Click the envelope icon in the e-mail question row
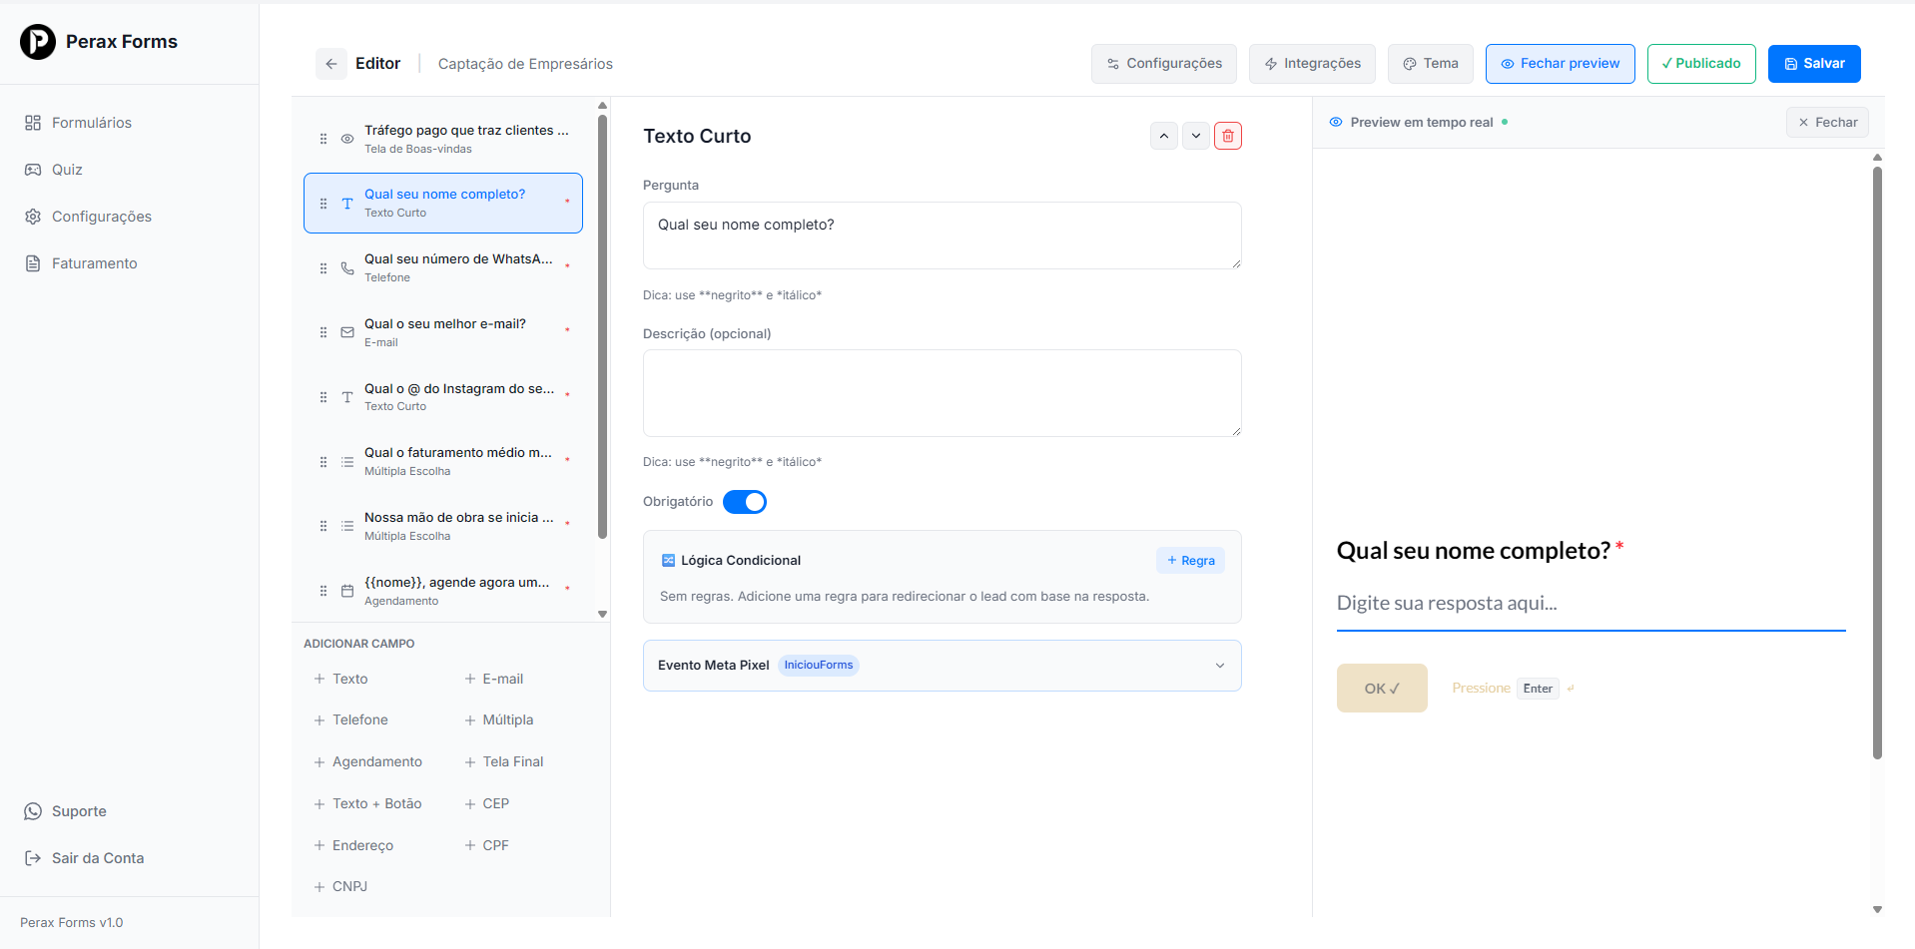This screenshot has height=949, width=1915. tap(347, 332)
